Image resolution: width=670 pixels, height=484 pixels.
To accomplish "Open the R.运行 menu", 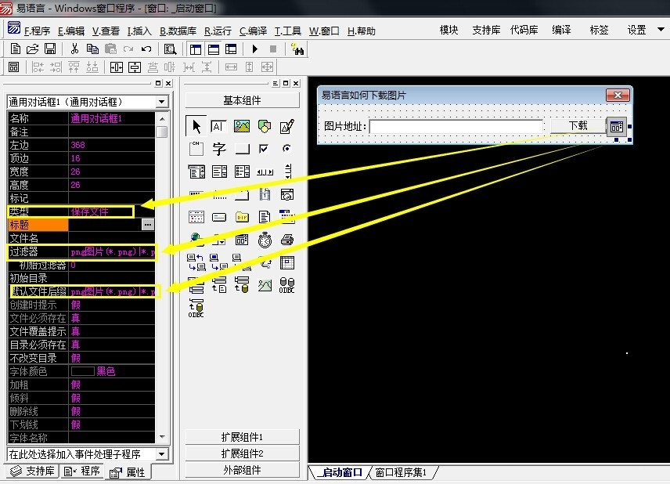I will pyautogui.click(x=218, y=31).
